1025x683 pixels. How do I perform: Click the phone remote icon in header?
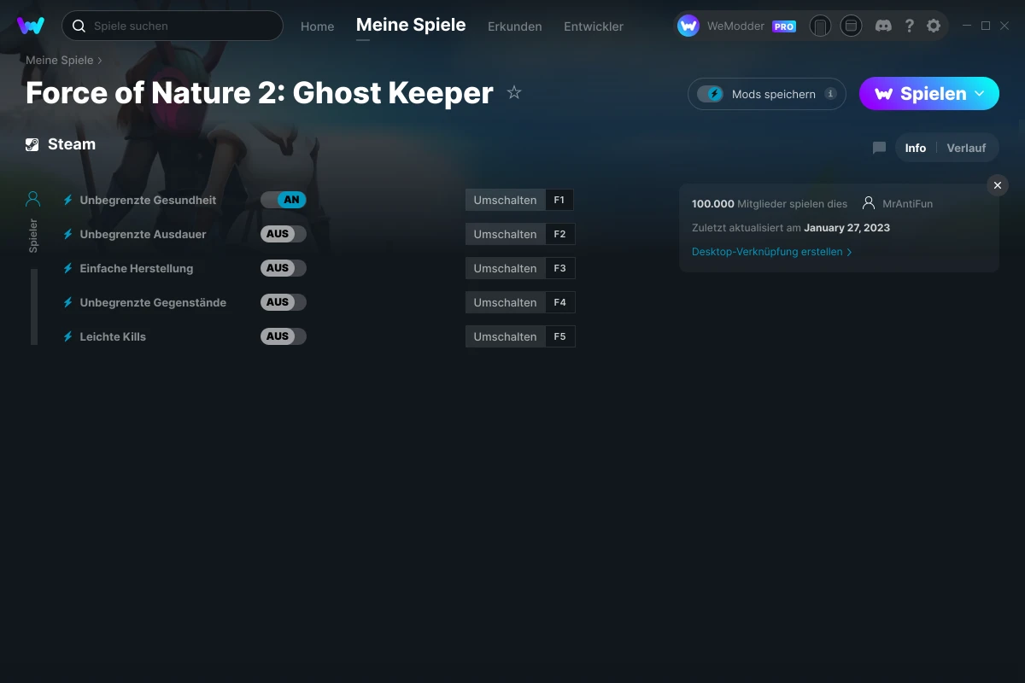820,26
